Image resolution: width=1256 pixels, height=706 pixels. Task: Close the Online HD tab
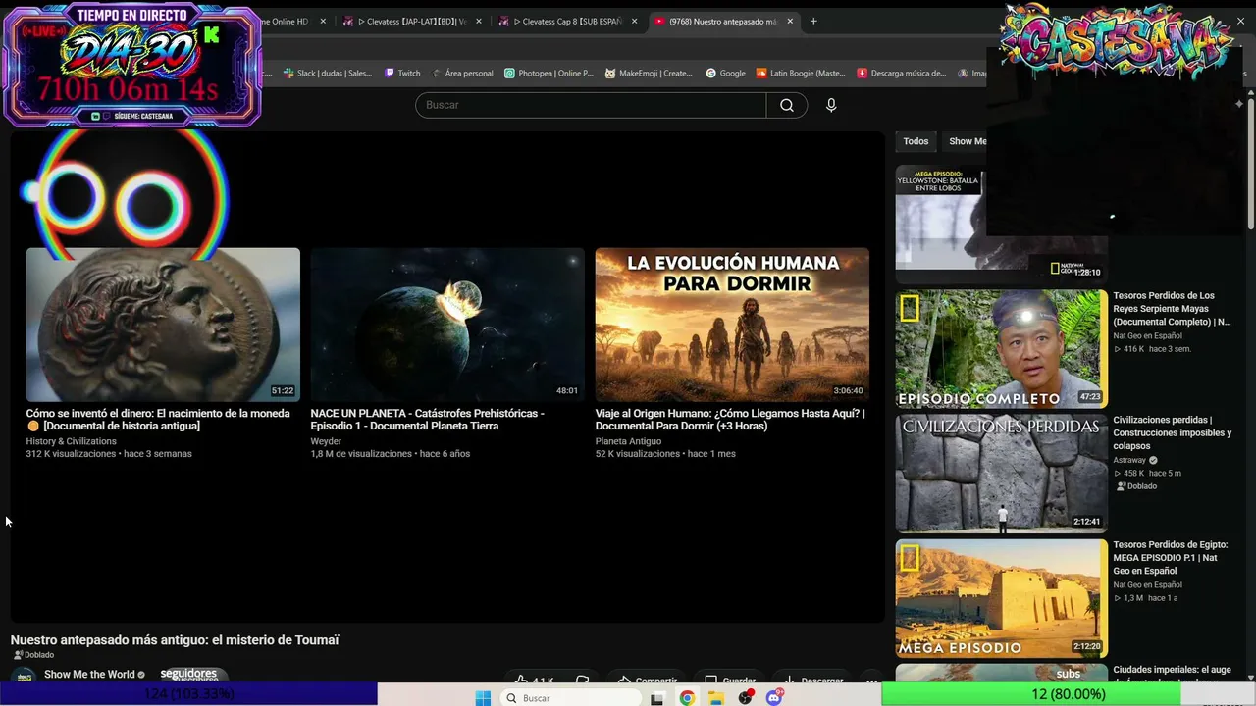click(x=323, y=21)
